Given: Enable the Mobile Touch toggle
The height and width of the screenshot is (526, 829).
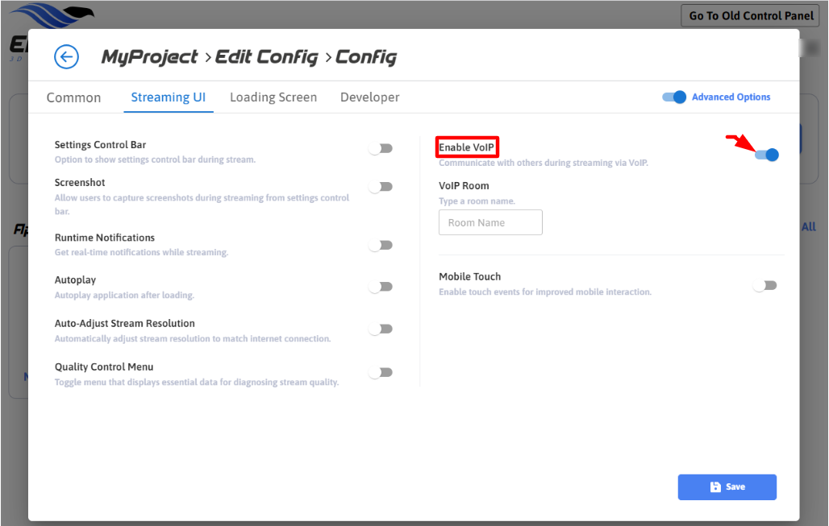Looking at the screenshot, I should pos(764,285).
